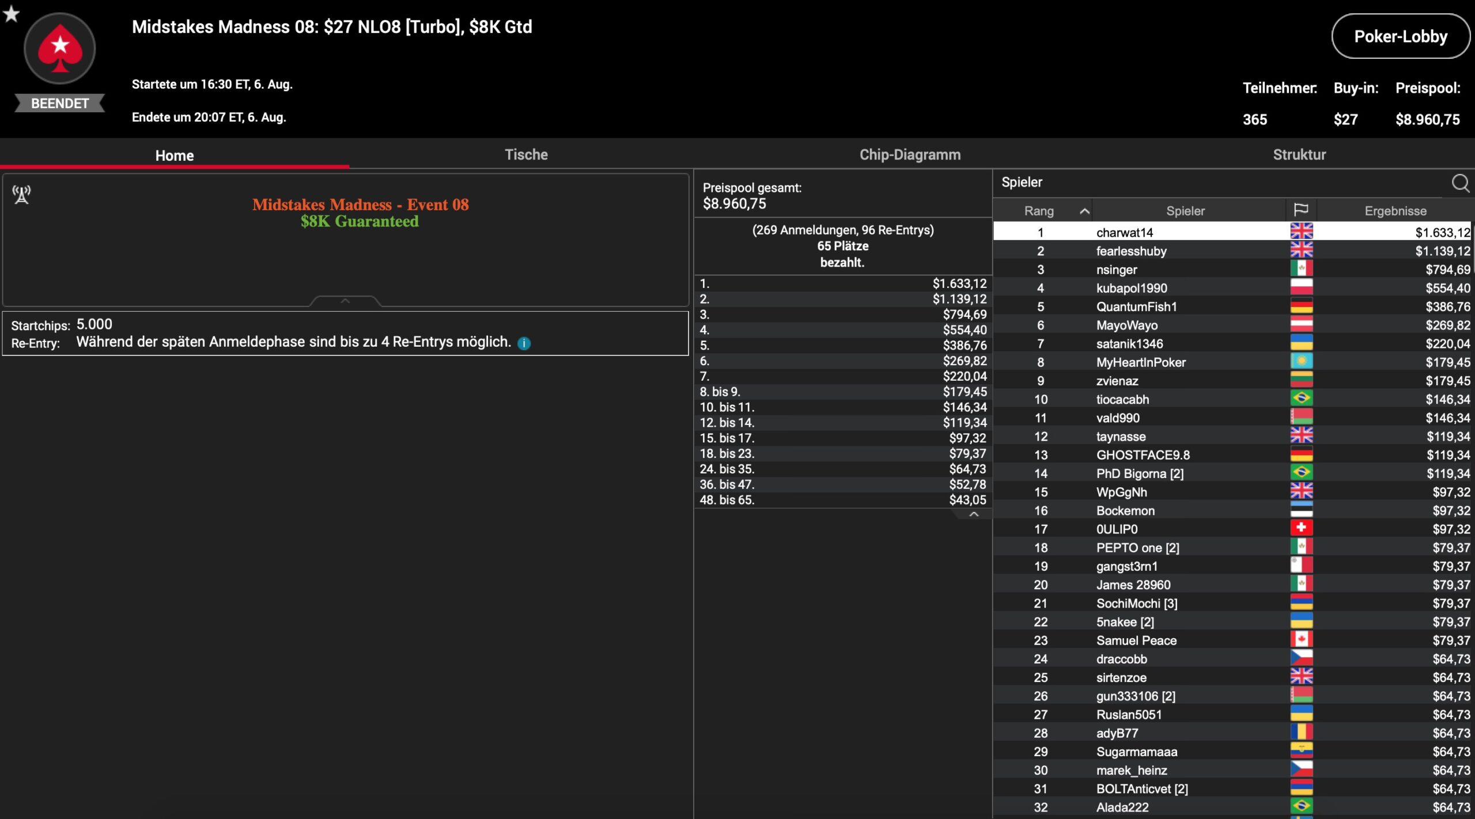Switch to the Tische tab

(x=525, y=154)
